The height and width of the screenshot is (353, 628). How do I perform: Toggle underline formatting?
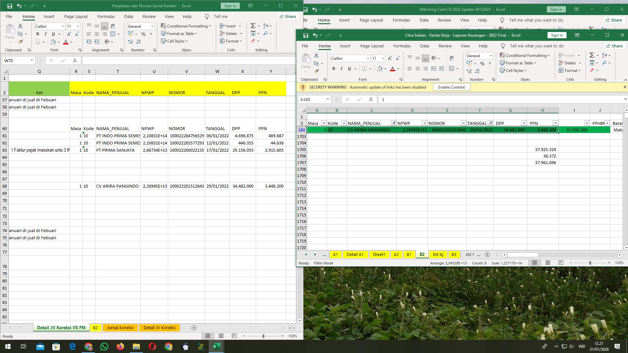349,69
